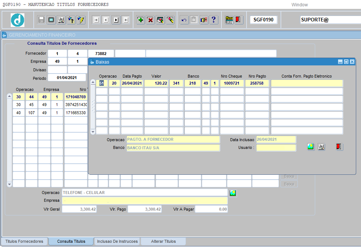Click the SUPORTE@ user field
Screen dimensions: 361x252
tap(330, 20)
